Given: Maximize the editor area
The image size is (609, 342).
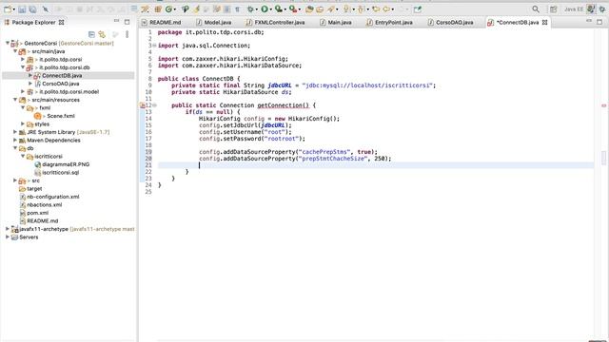Looking at the screenshot, I should [599, 22].
